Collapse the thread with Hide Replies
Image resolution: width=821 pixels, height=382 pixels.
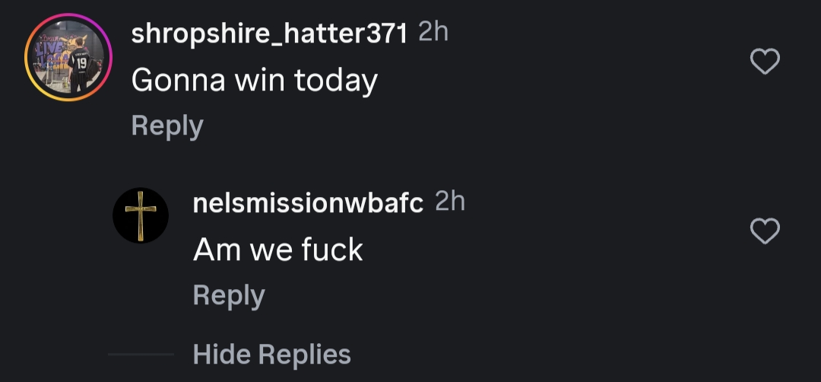[271, 354]
